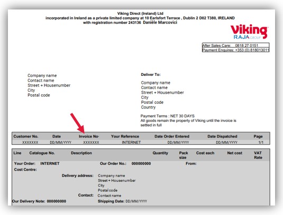The height and width of the screenshot is (215, 283).
Task: Click 'DD/MM/YYYY' under Date Order Entered
Action: point(178,142)
